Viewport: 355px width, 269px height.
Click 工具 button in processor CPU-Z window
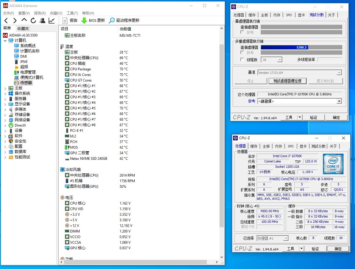(x=290, y=249)
